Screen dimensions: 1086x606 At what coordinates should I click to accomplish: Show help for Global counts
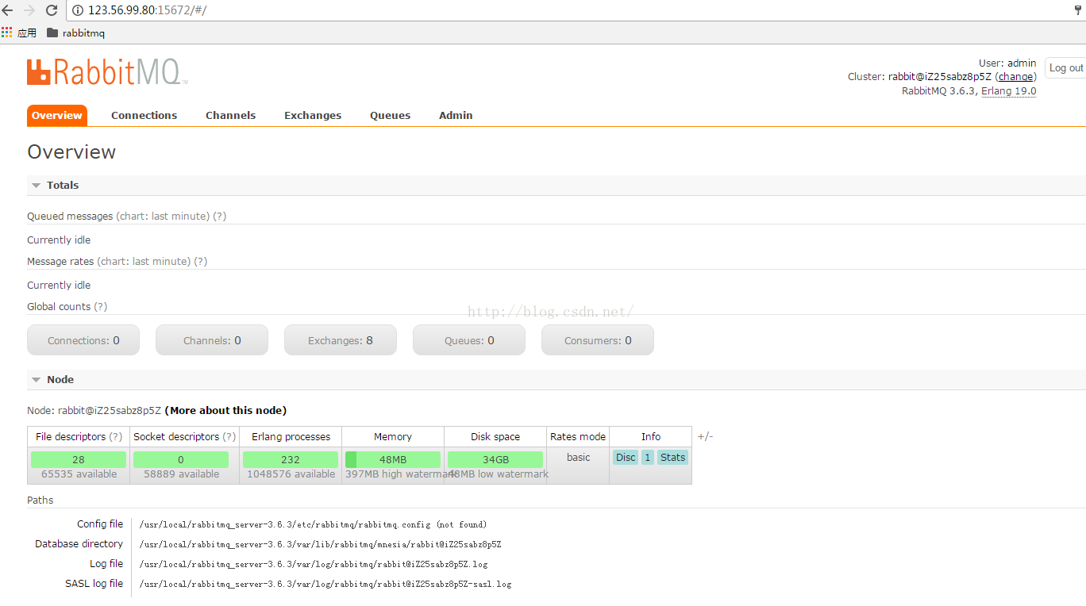click(101, 306)
